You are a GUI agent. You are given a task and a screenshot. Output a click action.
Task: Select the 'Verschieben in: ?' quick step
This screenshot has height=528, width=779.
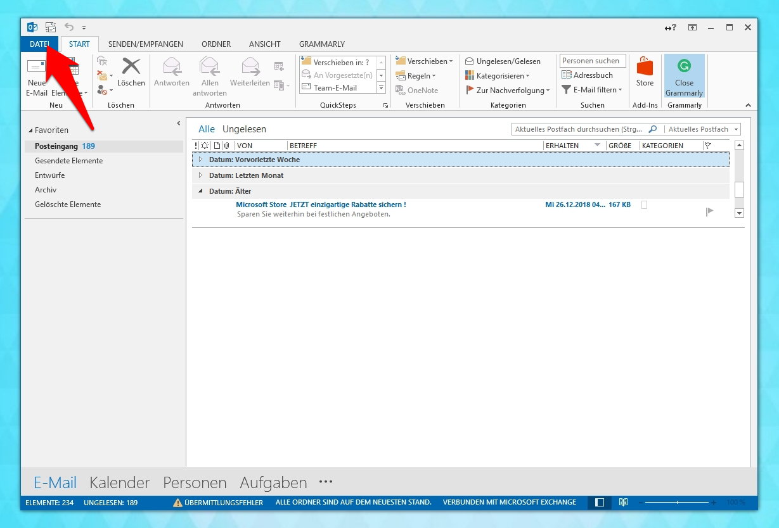point(337,62)
